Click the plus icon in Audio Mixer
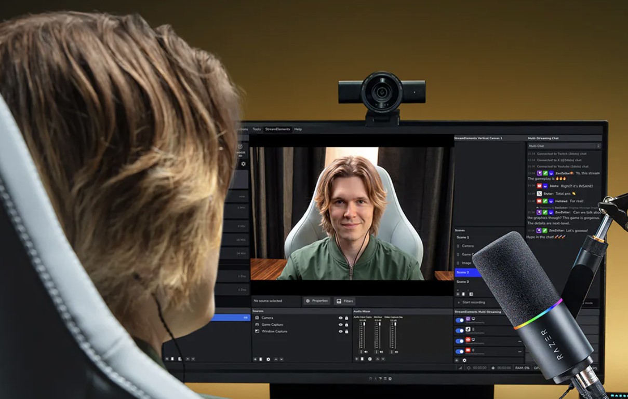 click(356, 359)
